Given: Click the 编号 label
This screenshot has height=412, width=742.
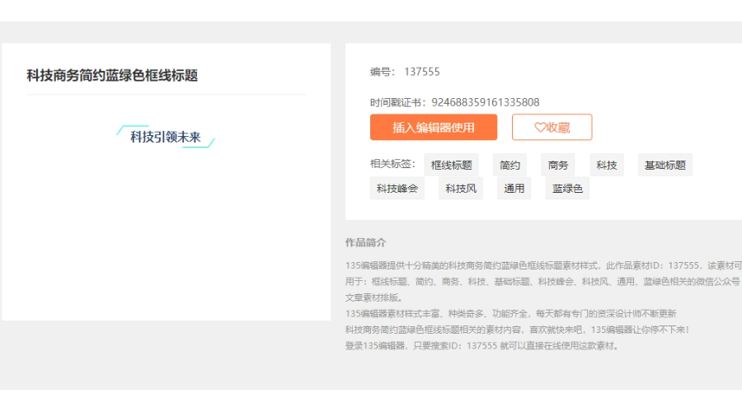Looking at the screenshot, I should pyautogui.click(x=382, y=72).
